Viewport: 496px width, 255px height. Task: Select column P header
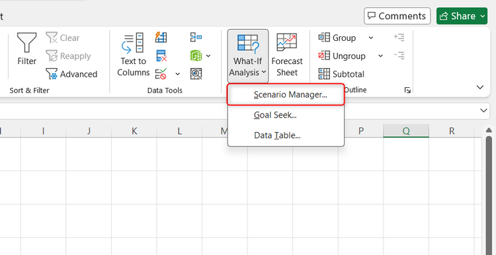coord(360,131)
